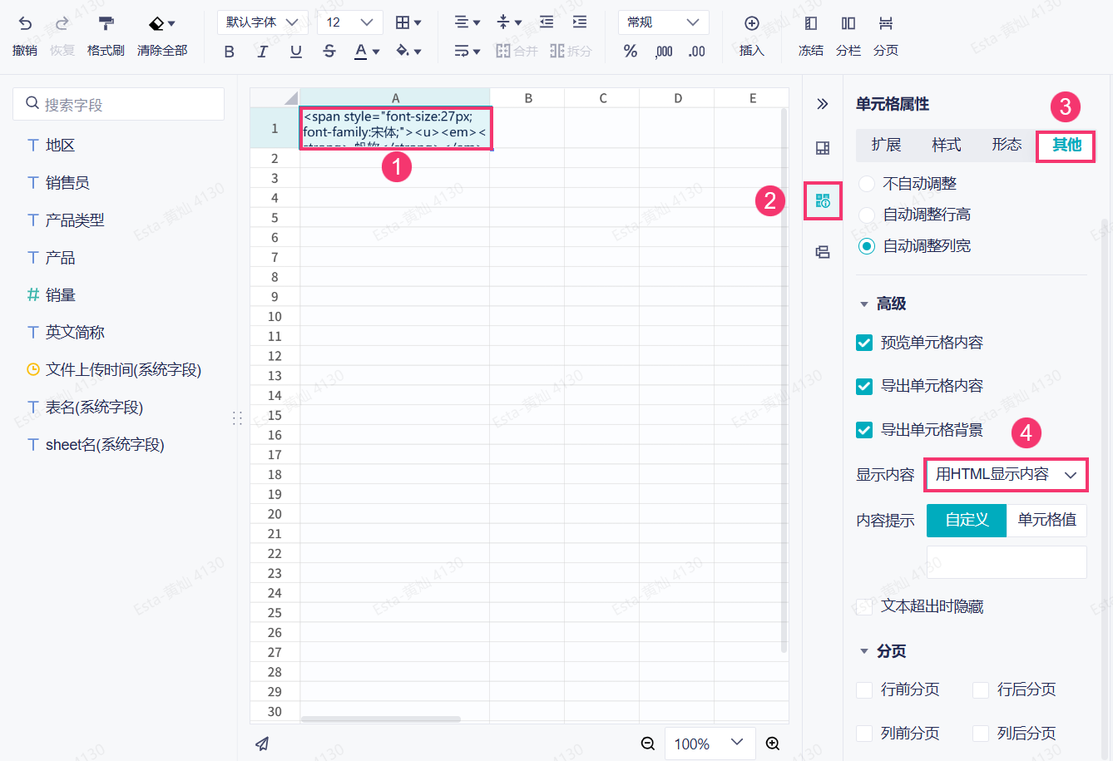Image resolution: width=1113 pixels, height=761 pixels.
Task: Collapse the 高级 section
Action: click(864, 304)
